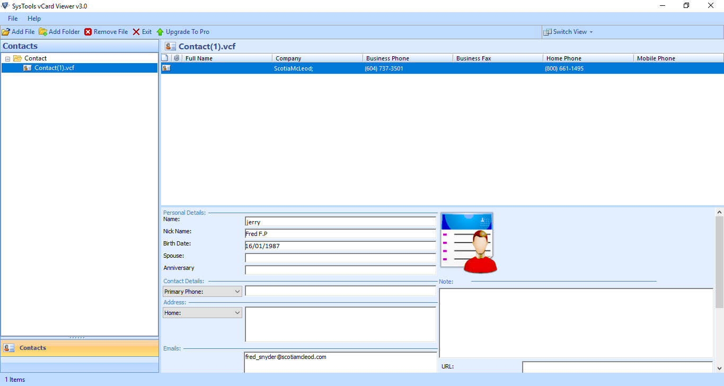Click the details pane scroll up arrow
724x386 pixels.
[x=719, y=212]
